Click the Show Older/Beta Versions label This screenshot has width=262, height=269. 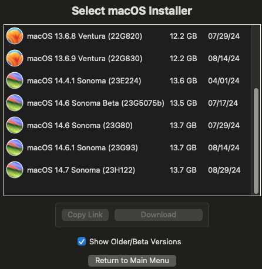coord(135,242)
